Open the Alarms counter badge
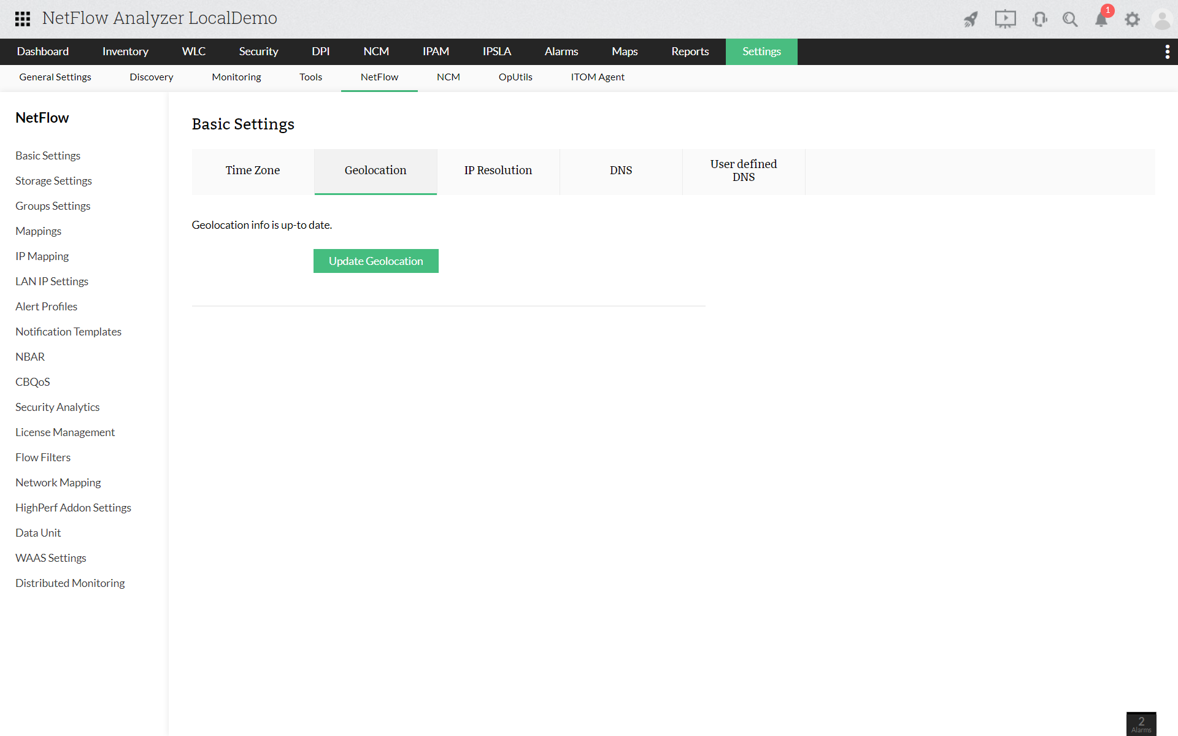This screenshot has width=1178, height=736. coord(1141,724)
